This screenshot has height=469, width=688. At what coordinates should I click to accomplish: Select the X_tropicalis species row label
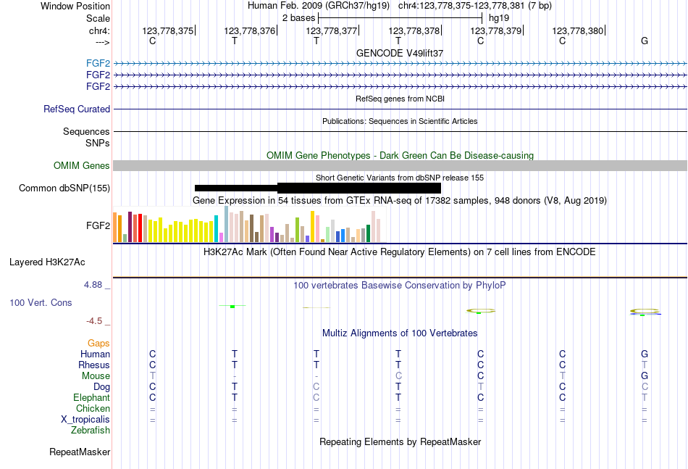click(85, 420)
